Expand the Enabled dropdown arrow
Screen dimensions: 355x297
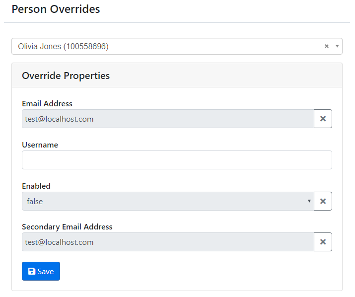point(309,201)
